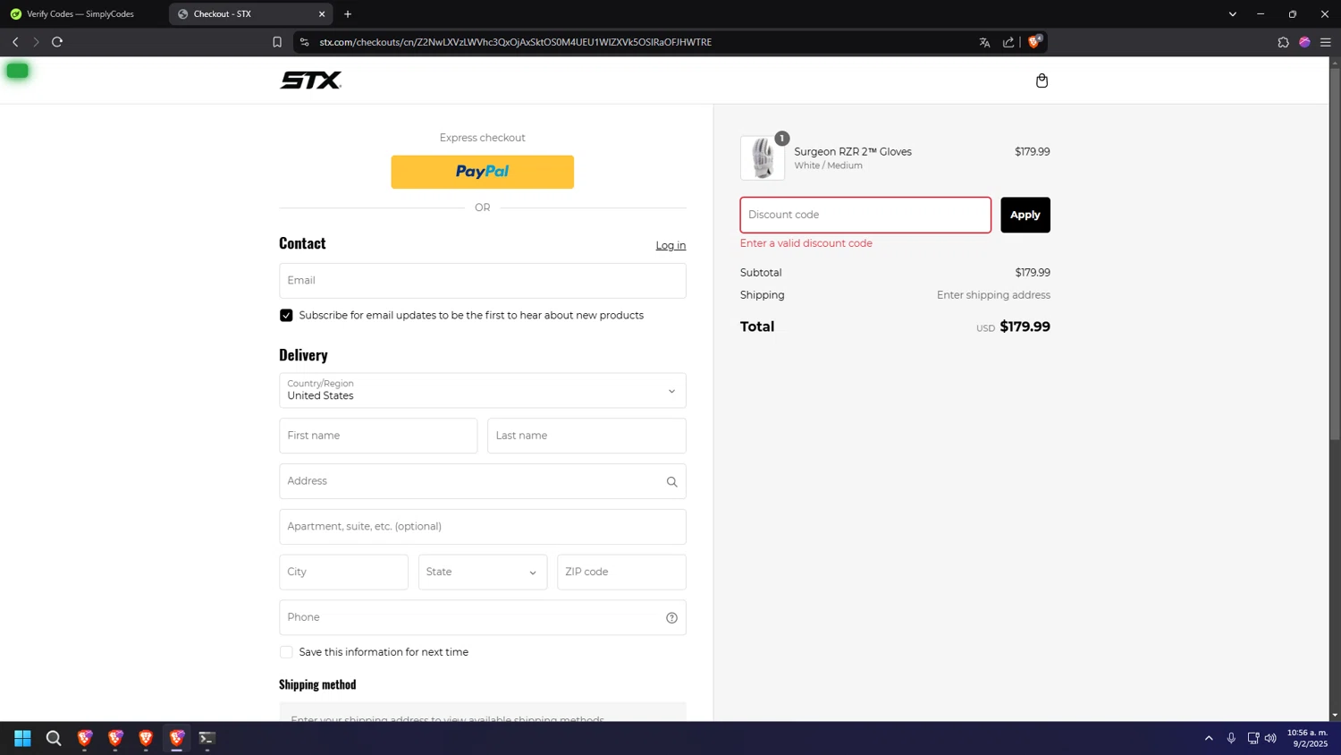1341x755 pixels.
Task: Click the Last name field
Action: coord(586,436)
